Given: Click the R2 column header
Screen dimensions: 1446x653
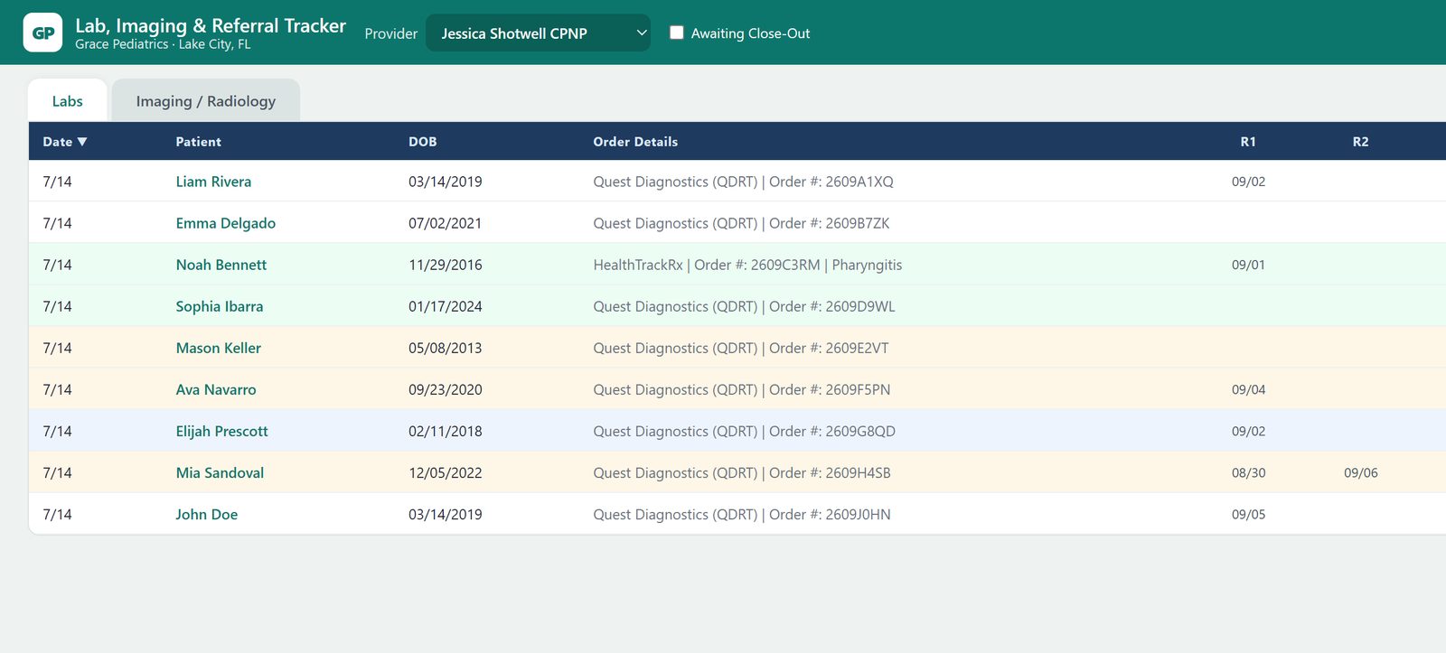Looking at the screenshot, I should coord(1360,142).
